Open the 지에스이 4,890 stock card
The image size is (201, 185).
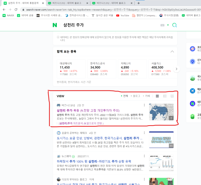pos(132,69)
